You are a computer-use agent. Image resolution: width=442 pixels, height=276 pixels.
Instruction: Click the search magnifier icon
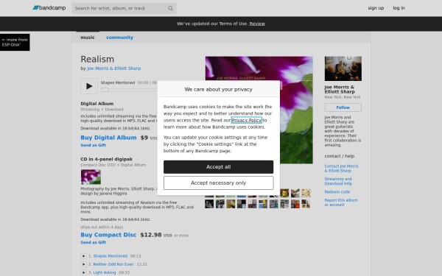tap(170, 8)
